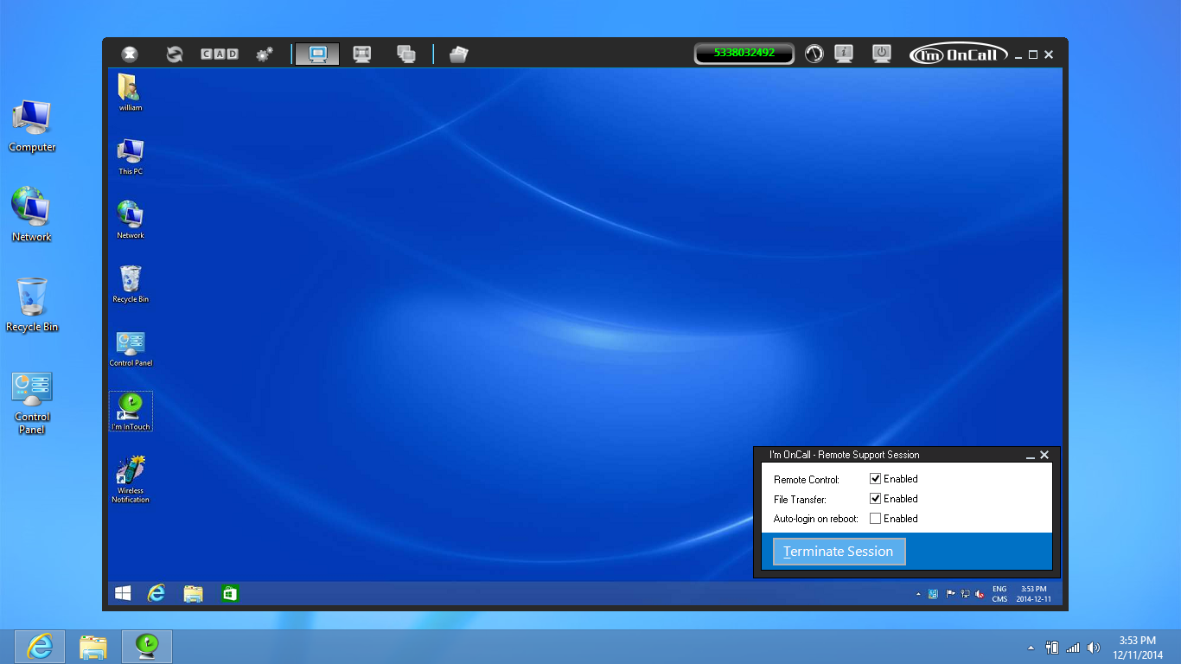Viewport: 1181px width, 664px height.
Task: Select Control Panel icon inside remote session
Action: coord(131,348)
